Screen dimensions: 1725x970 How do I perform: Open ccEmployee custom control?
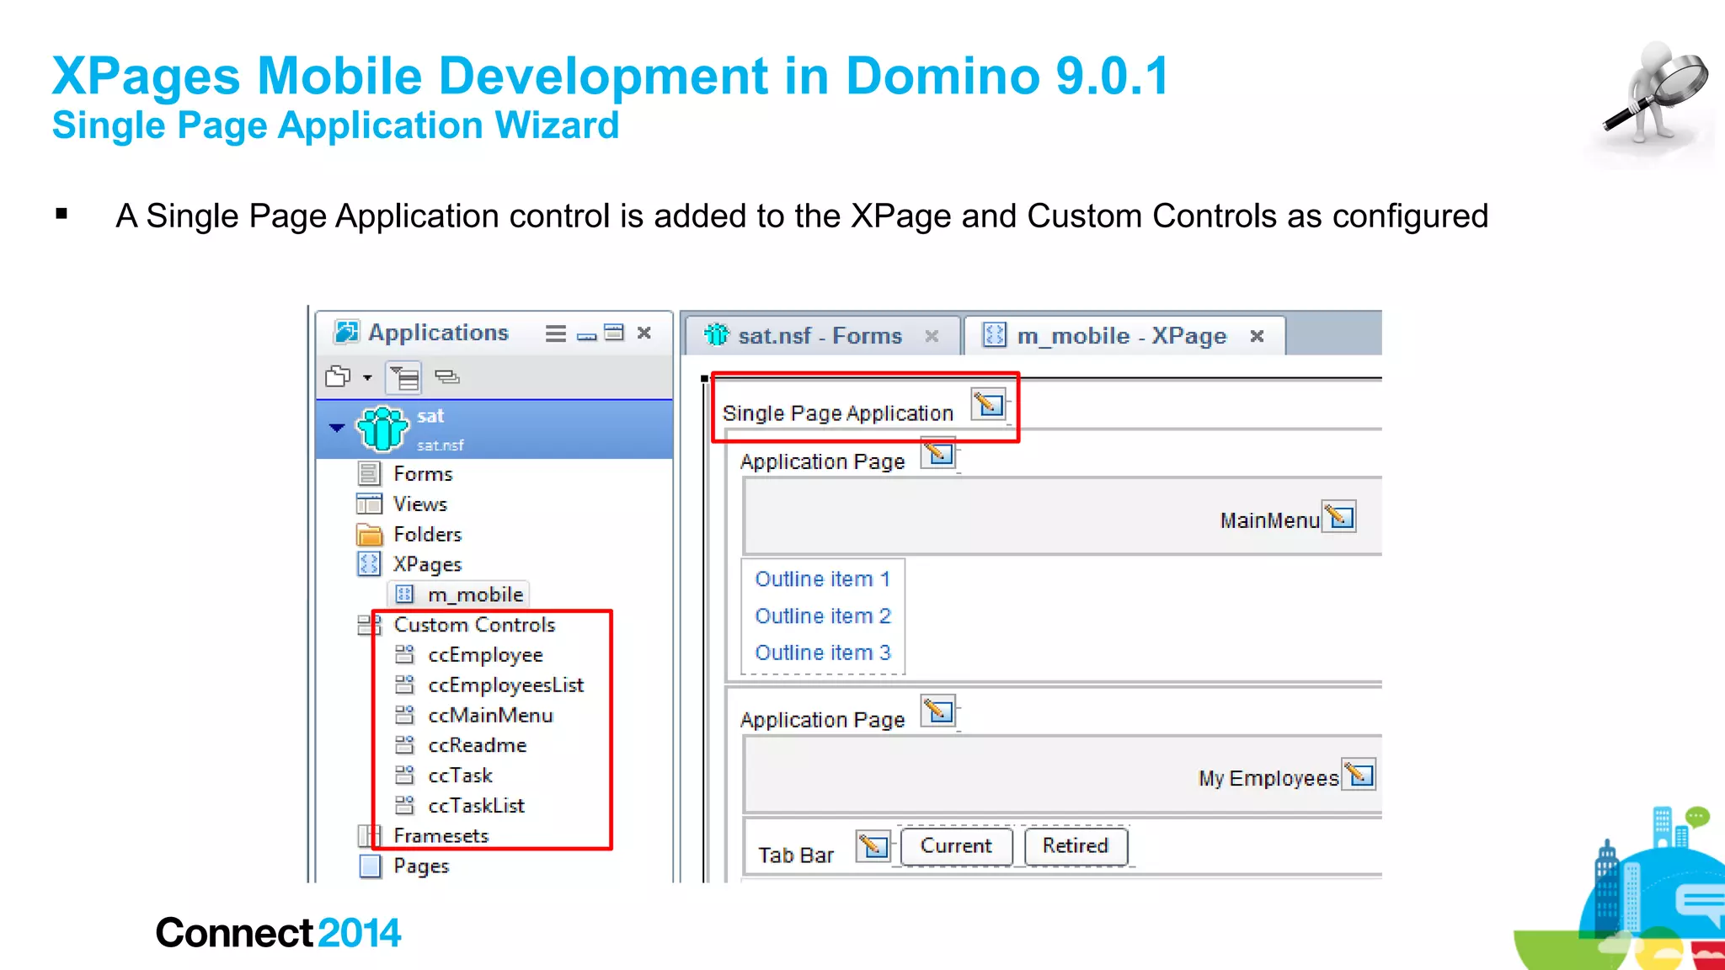[486, 655]
